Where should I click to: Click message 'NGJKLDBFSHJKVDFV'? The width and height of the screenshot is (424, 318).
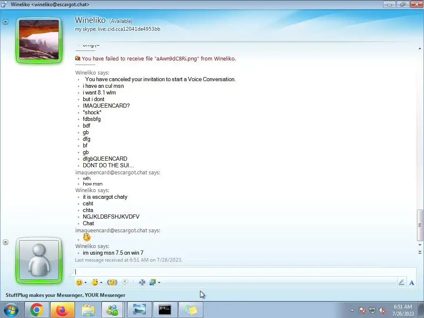[x=111, y=217]
